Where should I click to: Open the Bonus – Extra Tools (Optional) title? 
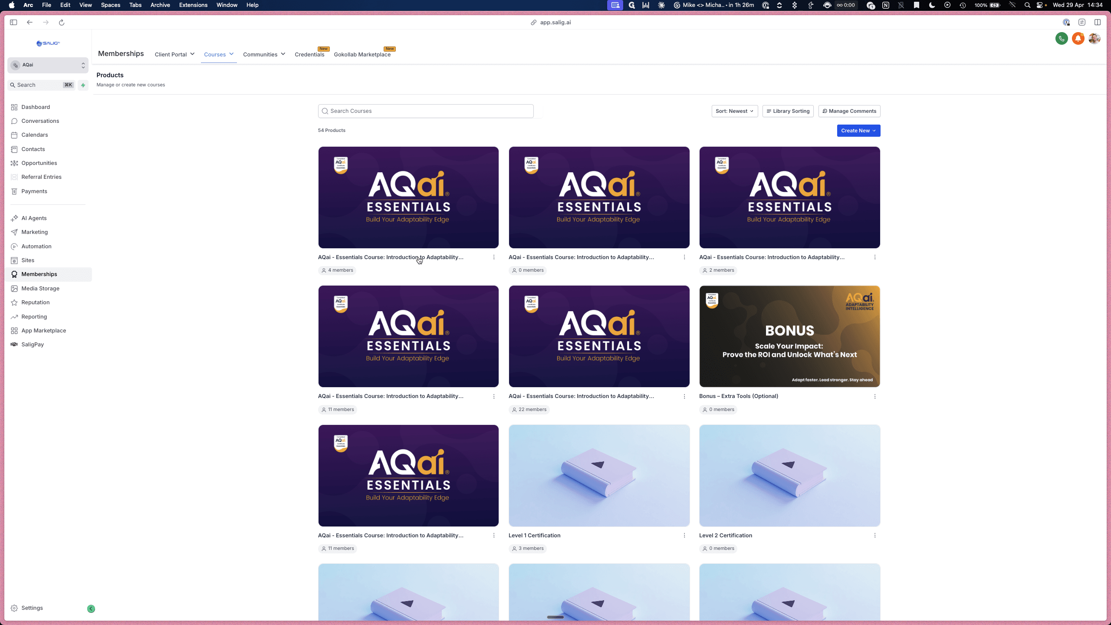738,396
